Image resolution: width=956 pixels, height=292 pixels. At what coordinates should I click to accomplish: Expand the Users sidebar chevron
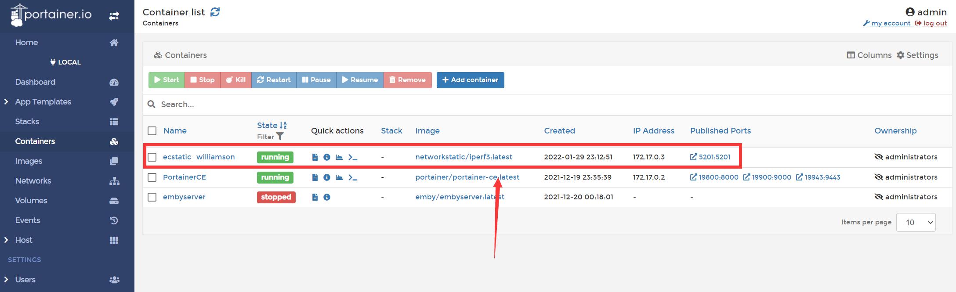point(6,280)
